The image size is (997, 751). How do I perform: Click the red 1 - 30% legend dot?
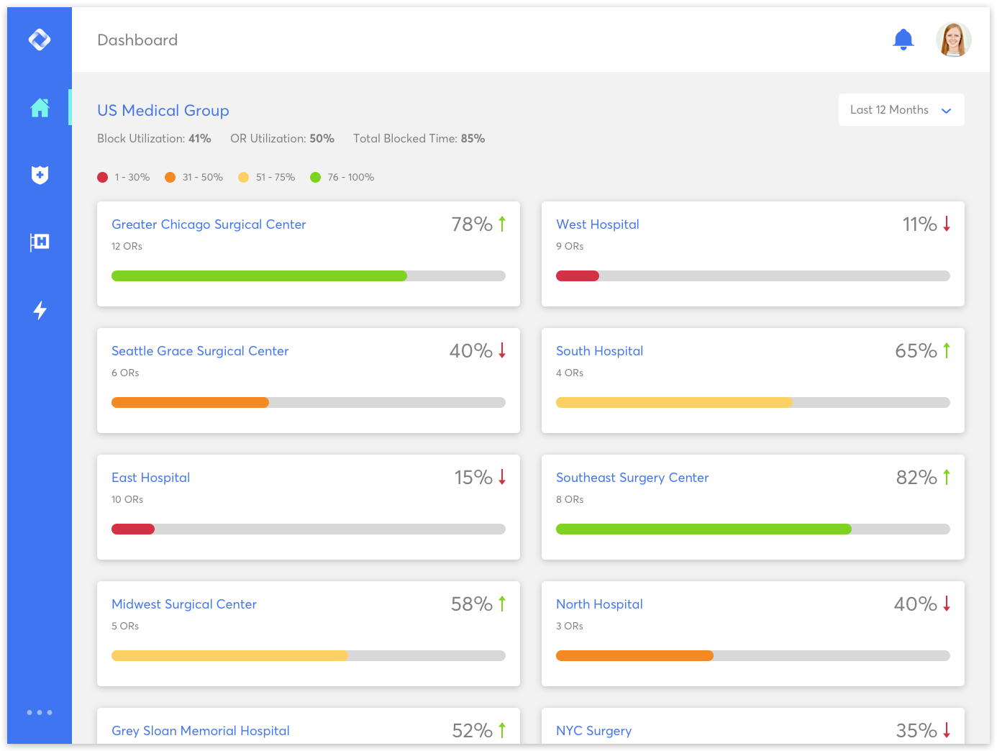[x=103, y=177]
